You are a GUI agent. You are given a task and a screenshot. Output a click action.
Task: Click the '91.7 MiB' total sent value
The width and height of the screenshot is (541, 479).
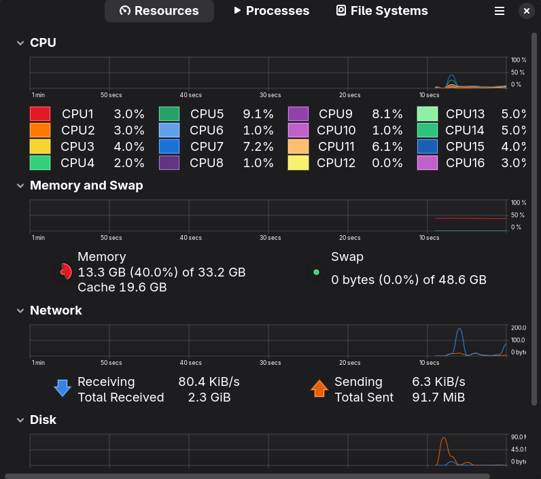tap(438, 397)
